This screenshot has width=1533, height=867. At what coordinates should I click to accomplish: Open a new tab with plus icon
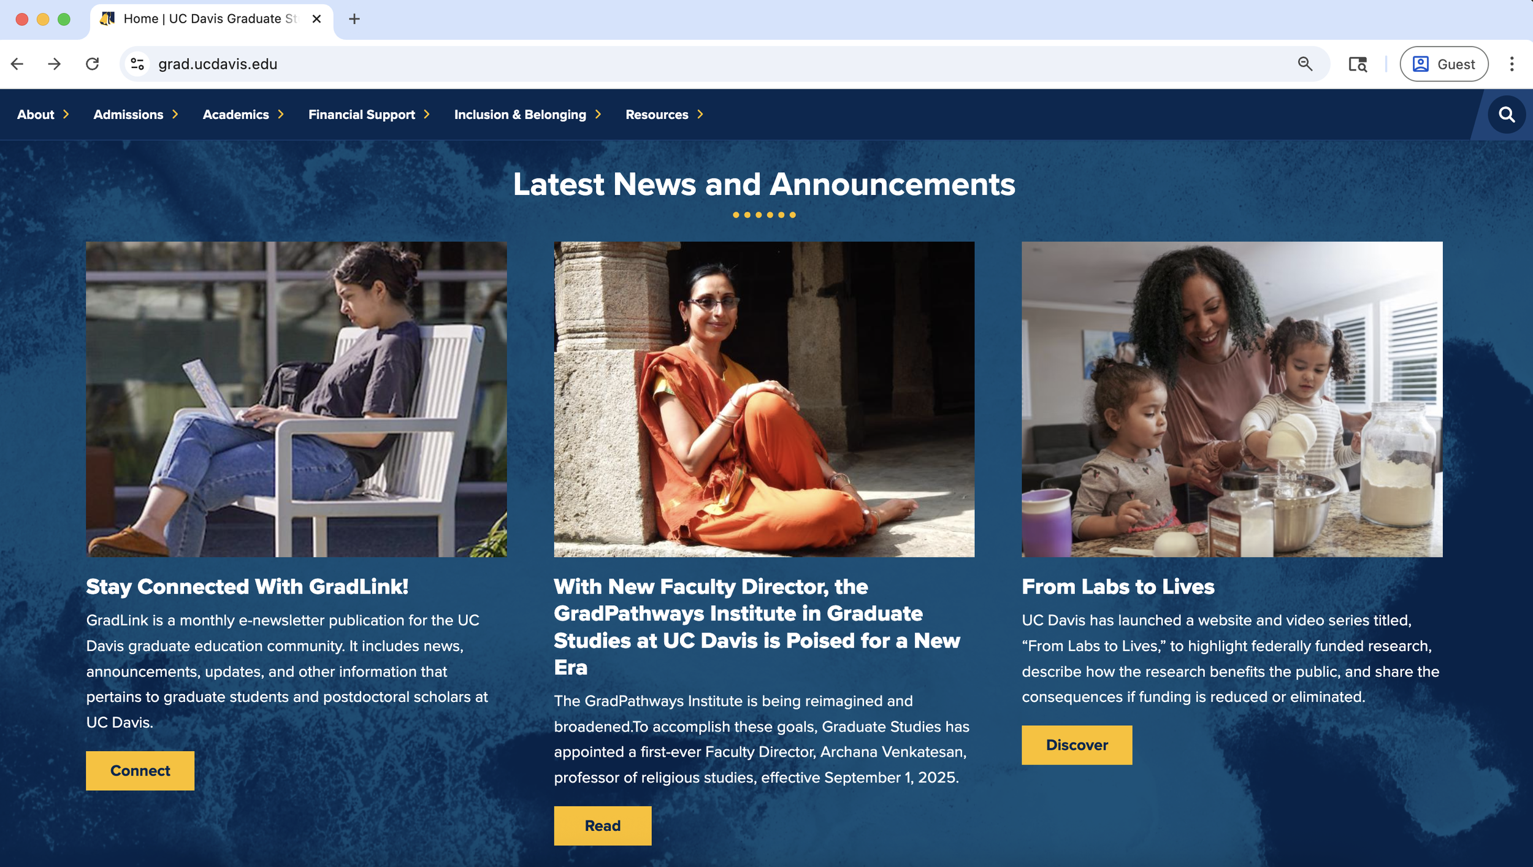point(354,19)
